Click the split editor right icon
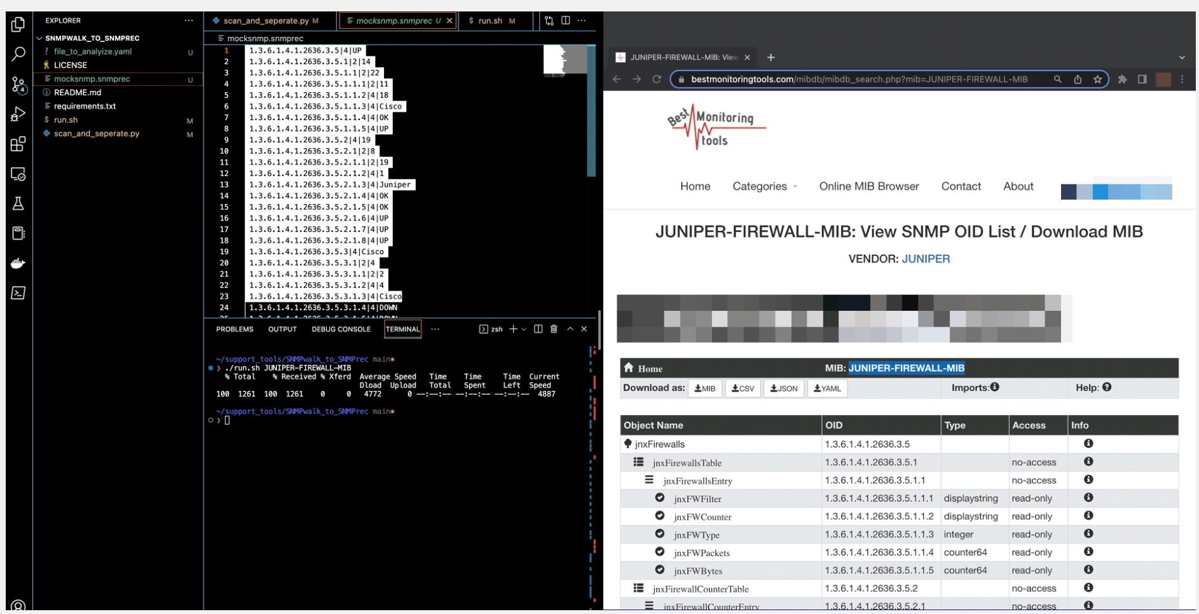 pos(565,20)
